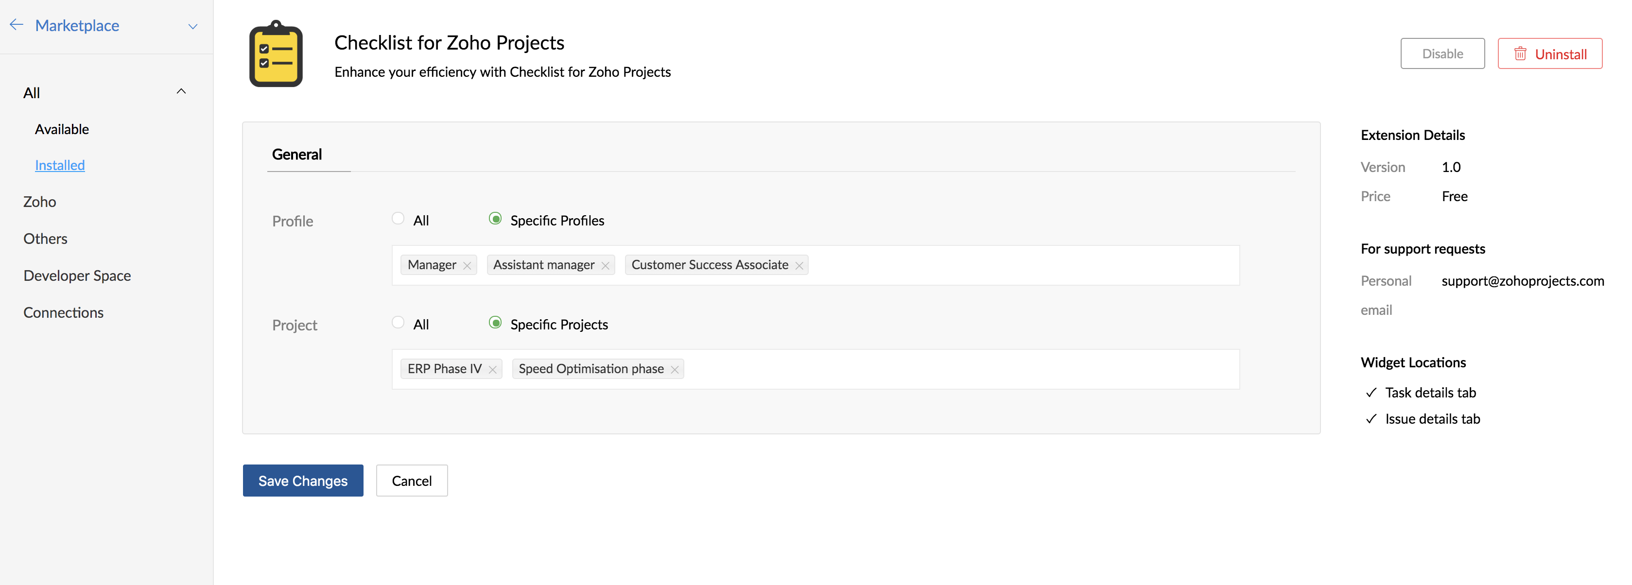
Task: Open the Marketplace dropdown chevron
Action: [193, 26]
